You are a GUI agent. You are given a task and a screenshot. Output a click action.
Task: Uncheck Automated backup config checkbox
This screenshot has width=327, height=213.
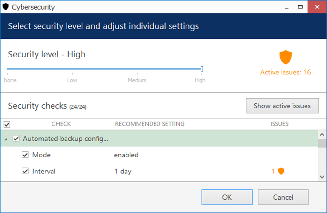[x=16, y=139]
